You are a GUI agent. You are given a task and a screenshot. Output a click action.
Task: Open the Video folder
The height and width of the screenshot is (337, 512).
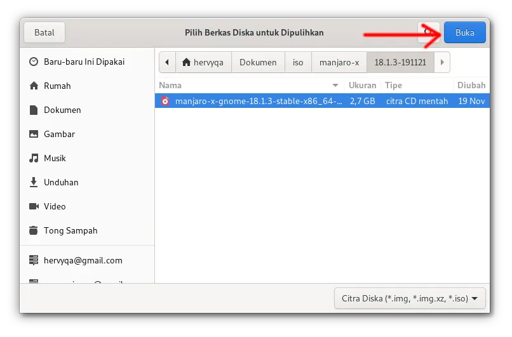[x=87, y=206]
